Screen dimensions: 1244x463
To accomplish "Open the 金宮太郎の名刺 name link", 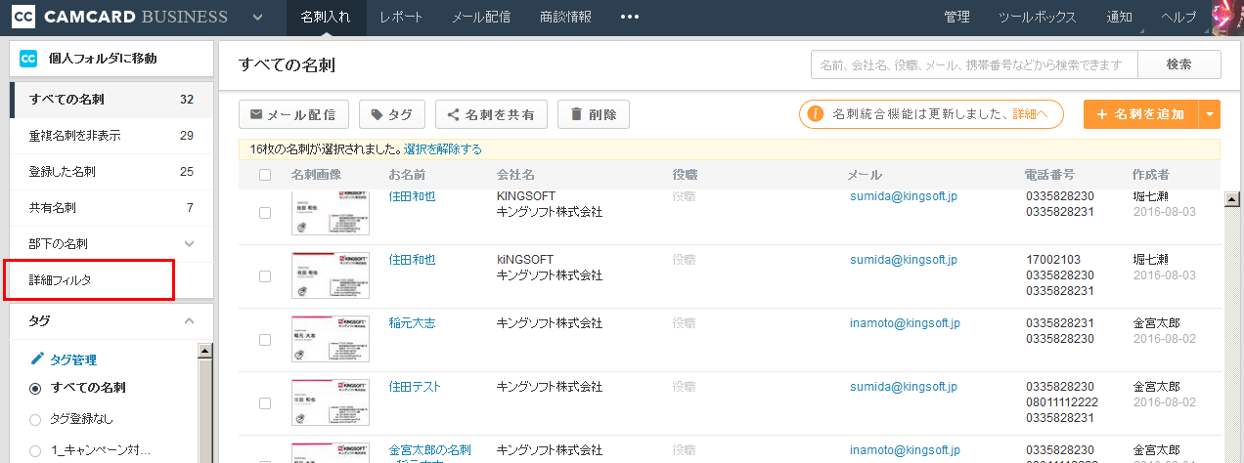I will [x=430, y=450].
